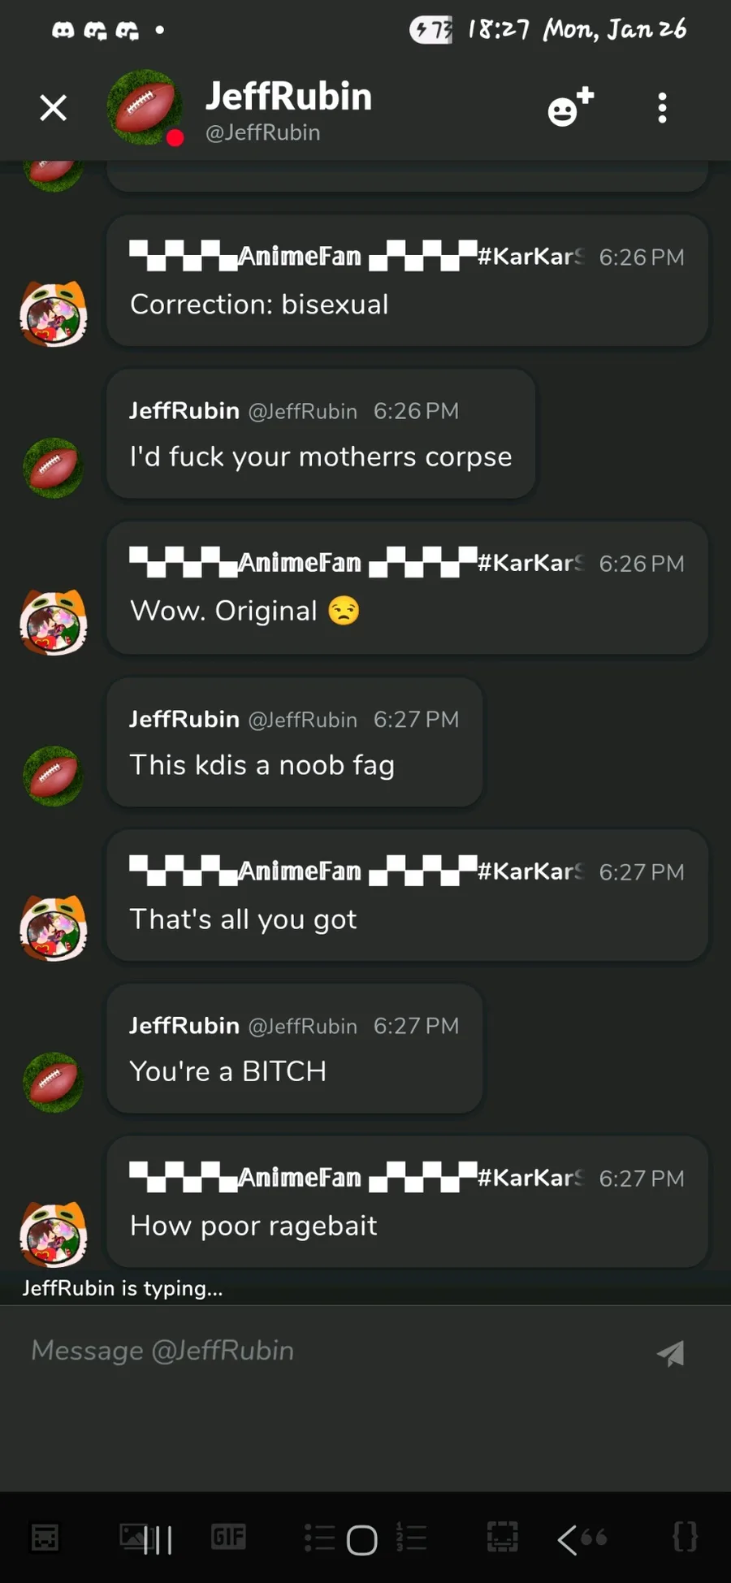Select the bulleted list formatting icon
The width and height of the screenshot is (731, 1583).
click(319, 1537)
